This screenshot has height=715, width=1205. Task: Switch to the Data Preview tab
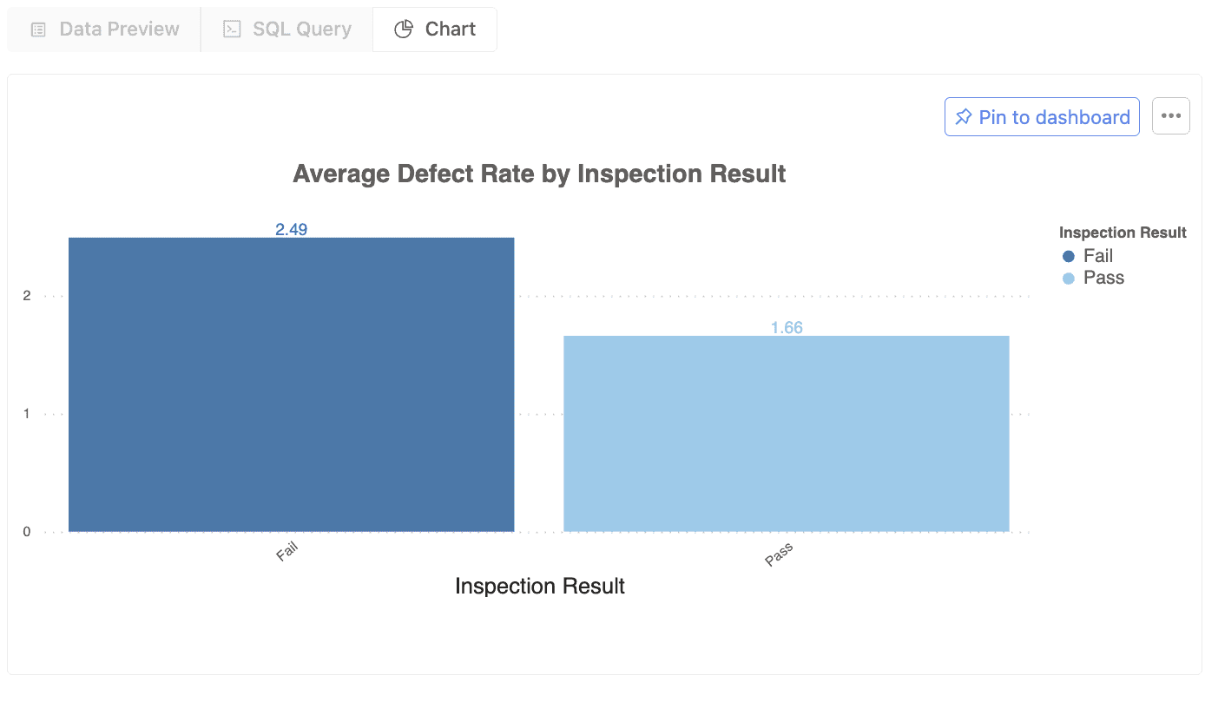click(x=104, y=30)
